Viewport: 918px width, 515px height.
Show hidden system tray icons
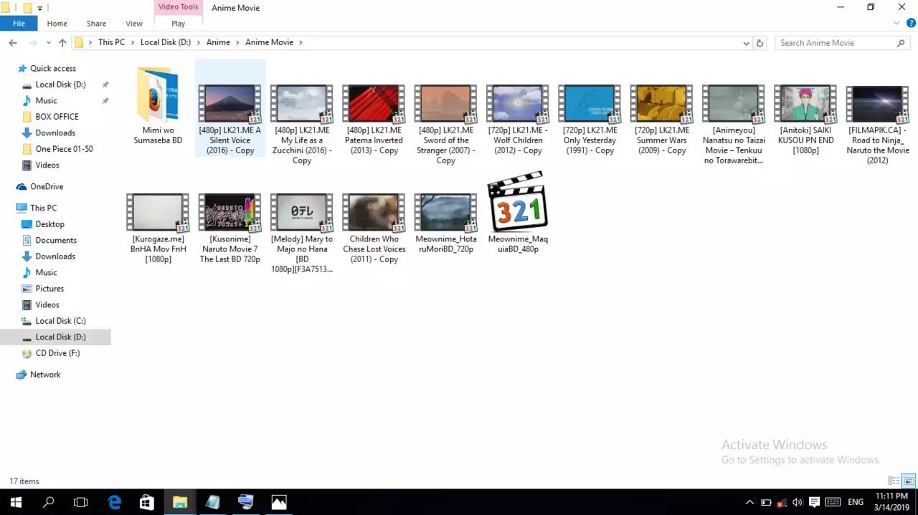[x=749, y=502]
